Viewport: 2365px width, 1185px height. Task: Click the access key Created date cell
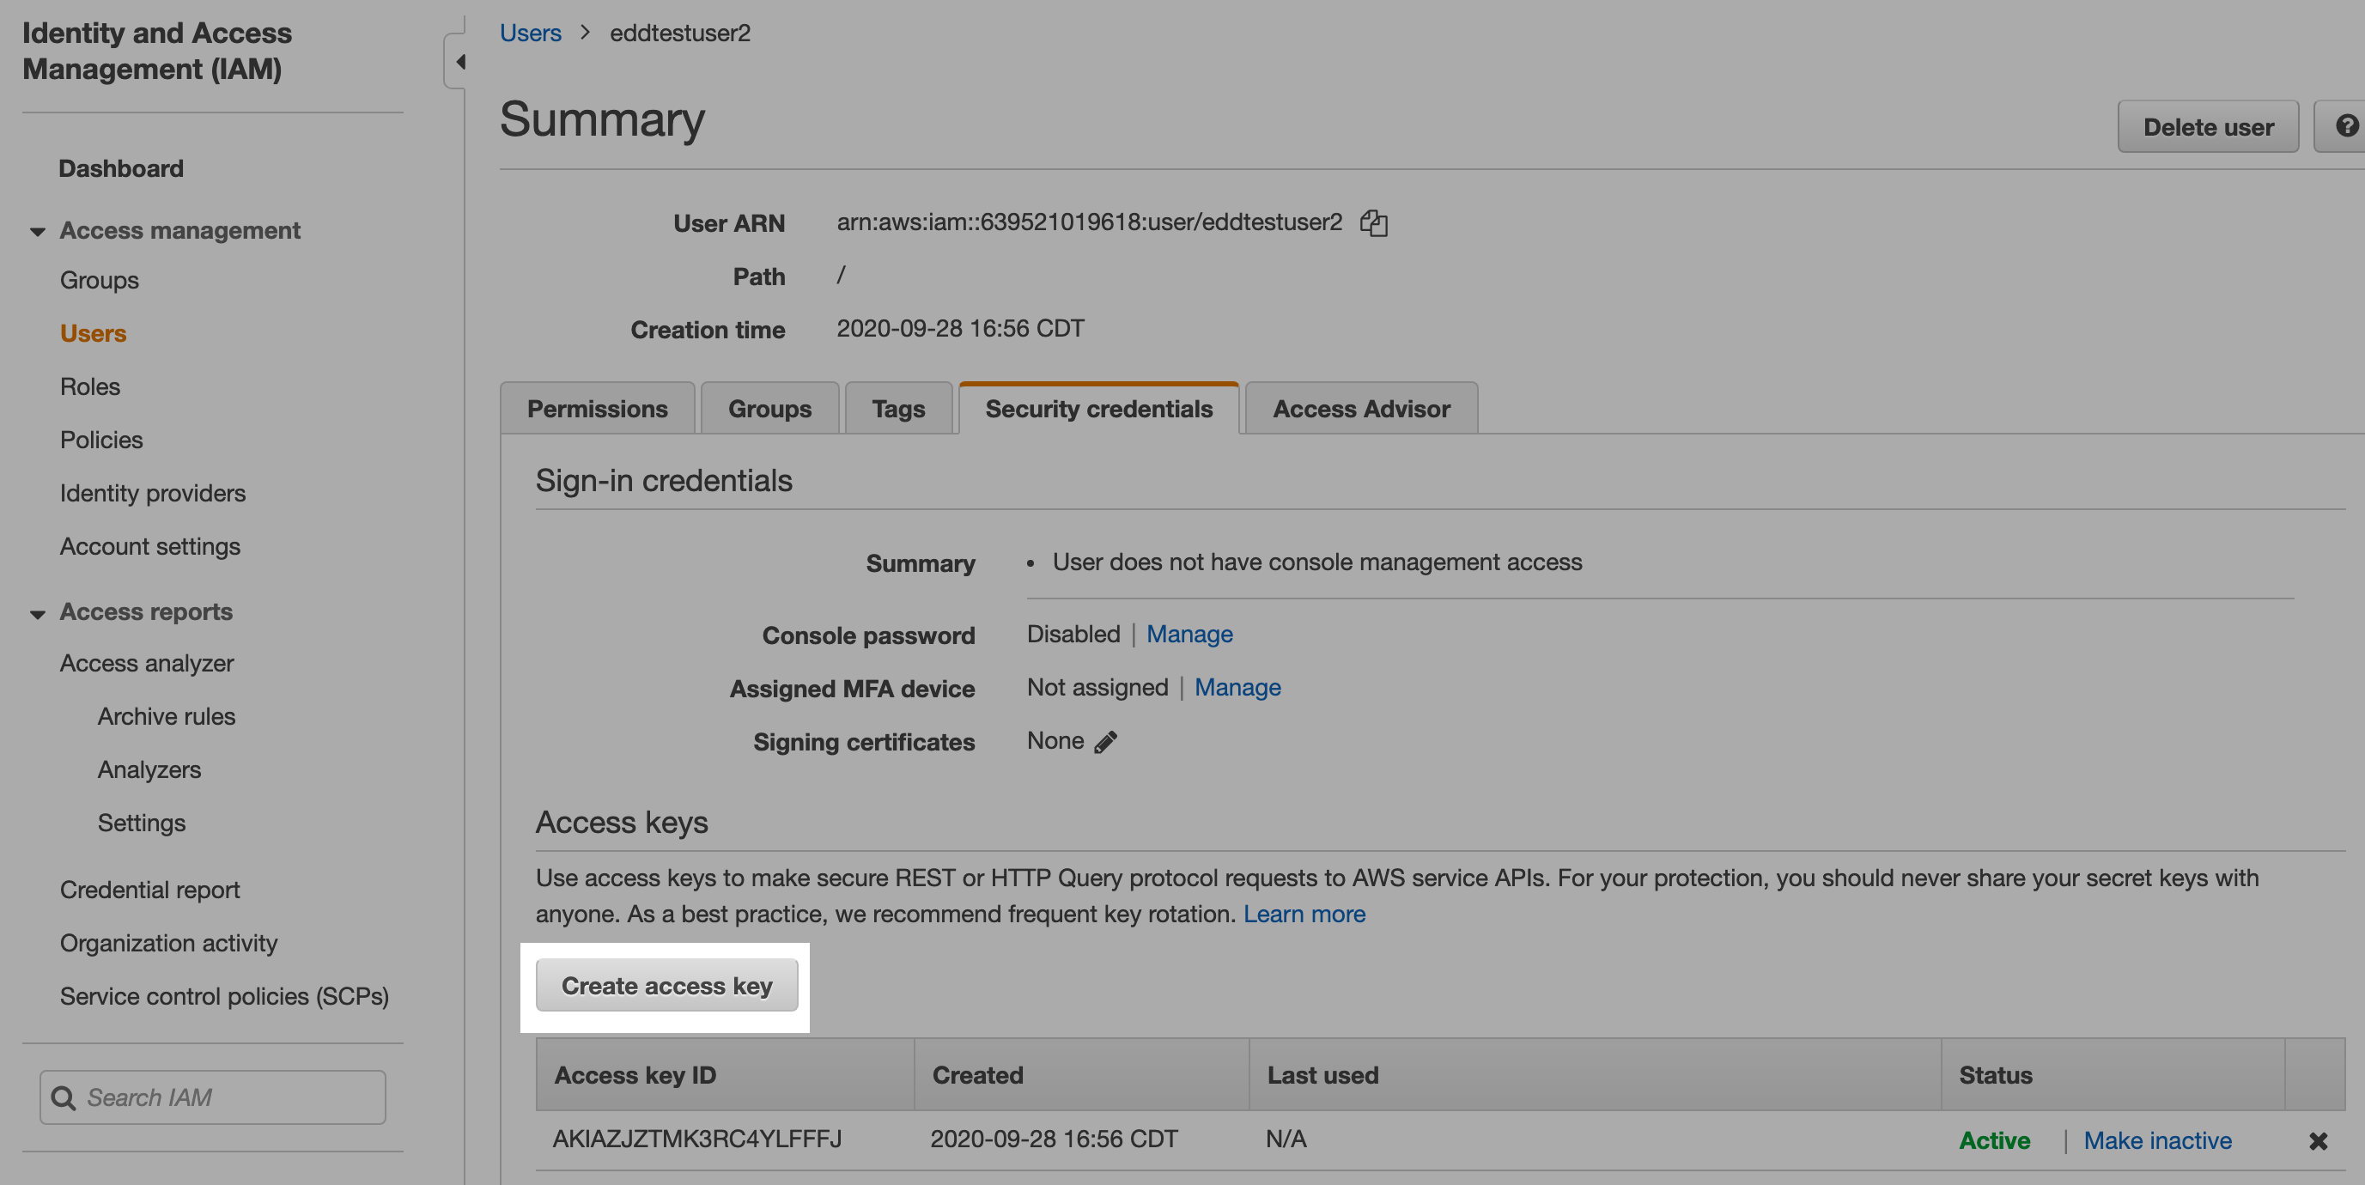(1054, 1139)
